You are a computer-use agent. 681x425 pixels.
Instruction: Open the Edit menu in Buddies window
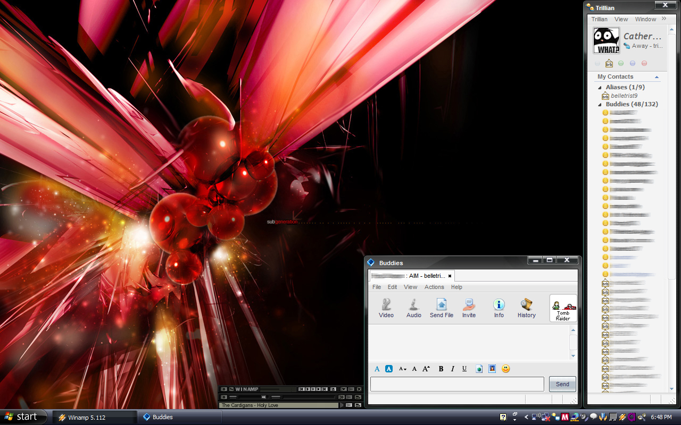(x=392, y=287)
